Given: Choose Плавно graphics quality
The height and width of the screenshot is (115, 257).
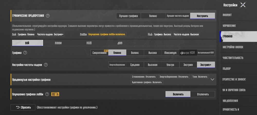Looking at the screenshot, I should (117, 53).
